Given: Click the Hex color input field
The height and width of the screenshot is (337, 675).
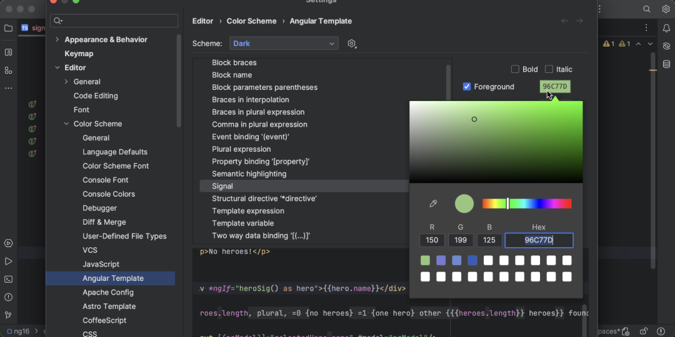Looking at the screenshot, I should tap(539, 240).
